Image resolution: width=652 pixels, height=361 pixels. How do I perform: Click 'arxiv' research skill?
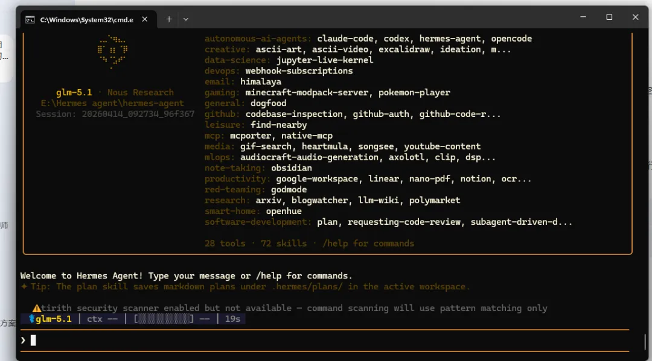pos(268,201)
